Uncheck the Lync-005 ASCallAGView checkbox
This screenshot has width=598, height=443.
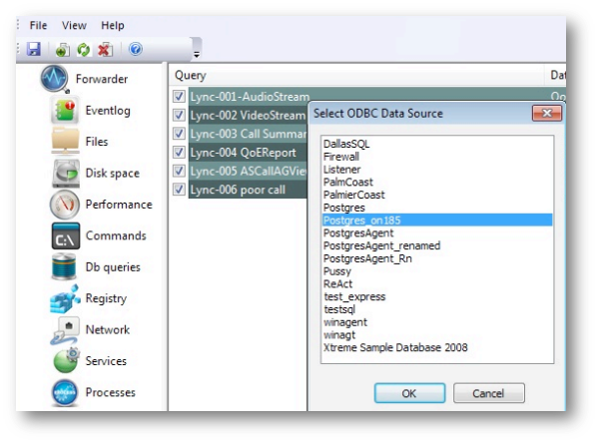click(x=179, y=171)
